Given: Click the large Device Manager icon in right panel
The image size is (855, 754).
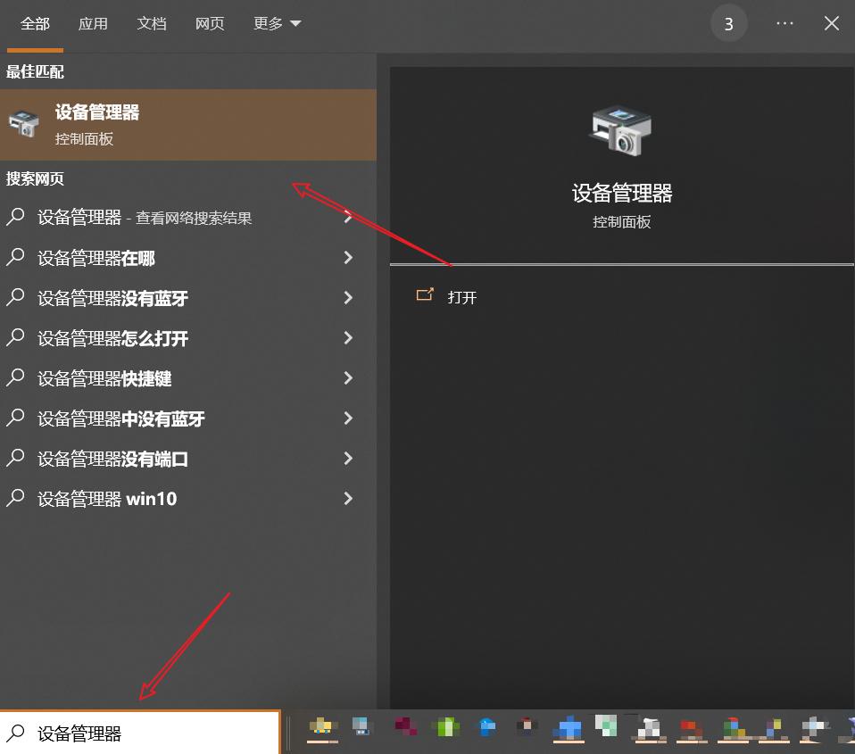Looking at the screenshot, I should tap(619, 130).
